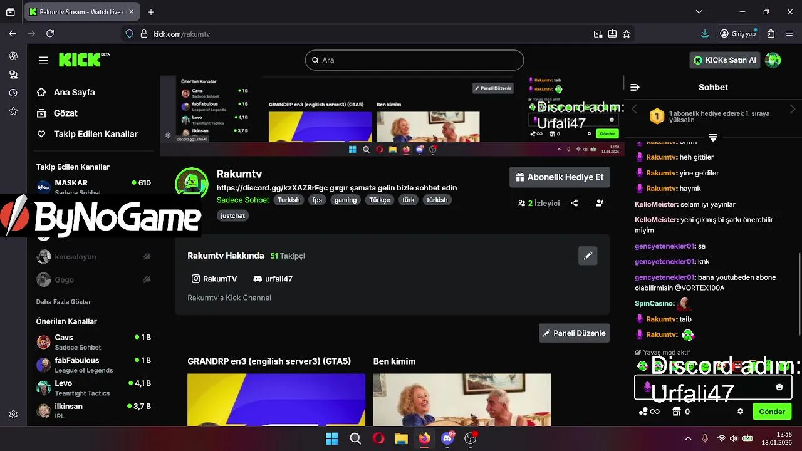The image size is (802, 451).
Task: Select the justchat tag
Action: [232, 215]
